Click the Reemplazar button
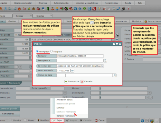The width and height of the screenshot is (161, 123). (72, 82)
